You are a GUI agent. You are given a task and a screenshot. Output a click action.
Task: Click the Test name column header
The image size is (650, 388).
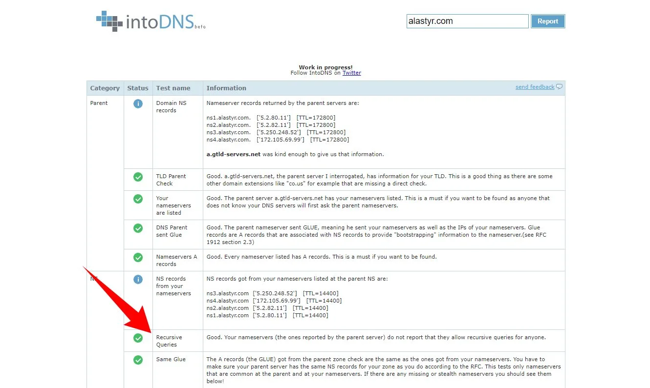pos(173,88)
